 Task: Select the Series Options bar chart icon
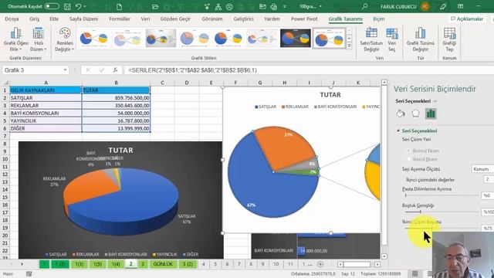coord(431,114)
